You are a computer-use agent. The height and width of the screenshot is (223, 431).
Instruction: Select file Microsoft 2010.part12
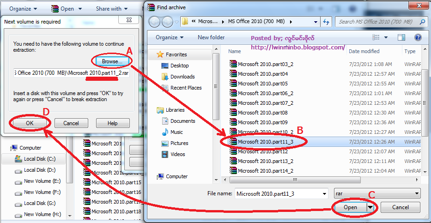(263, 151)
